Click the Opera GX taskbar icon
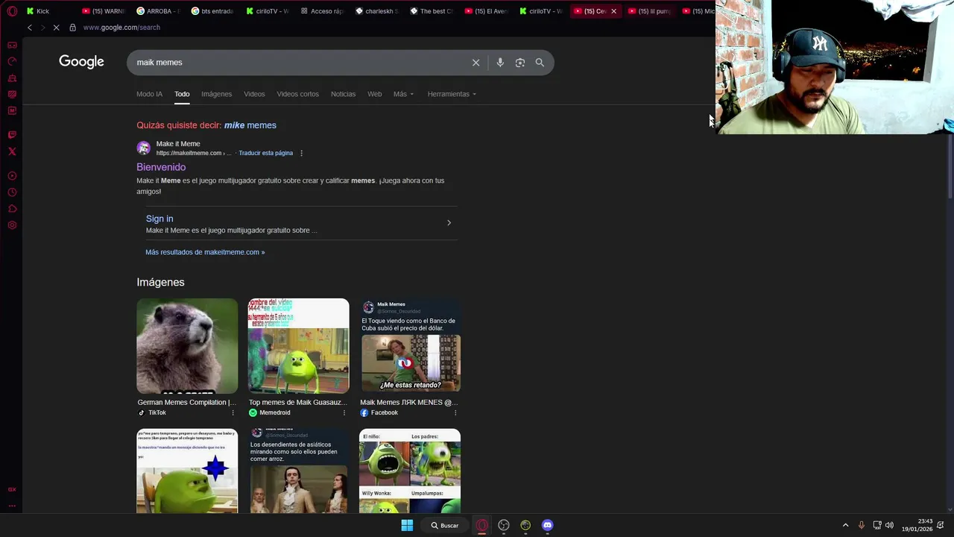Screen dimensions: 954x537 coord(482,525)
